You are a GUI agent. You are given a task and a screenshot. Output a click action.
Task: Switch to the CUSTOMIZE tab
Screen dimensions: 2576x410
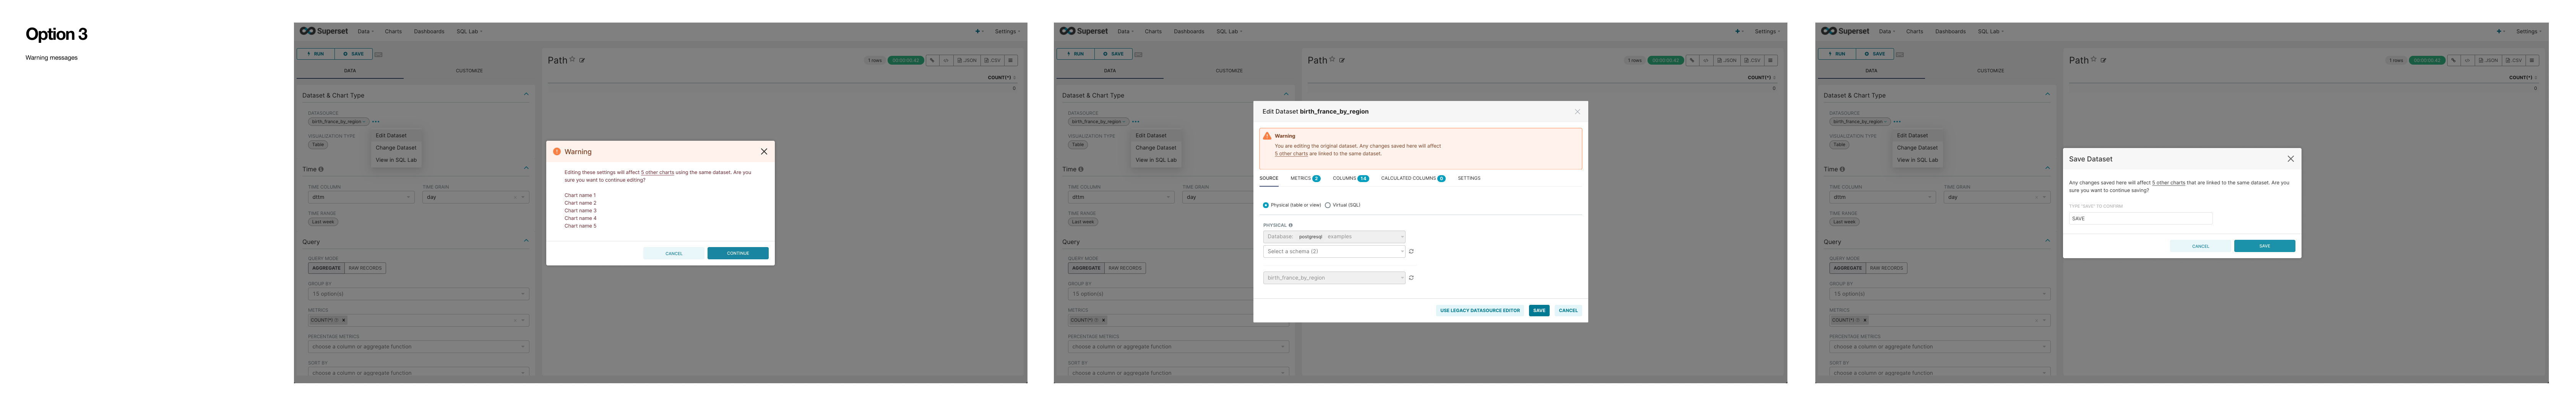point(470,70)
